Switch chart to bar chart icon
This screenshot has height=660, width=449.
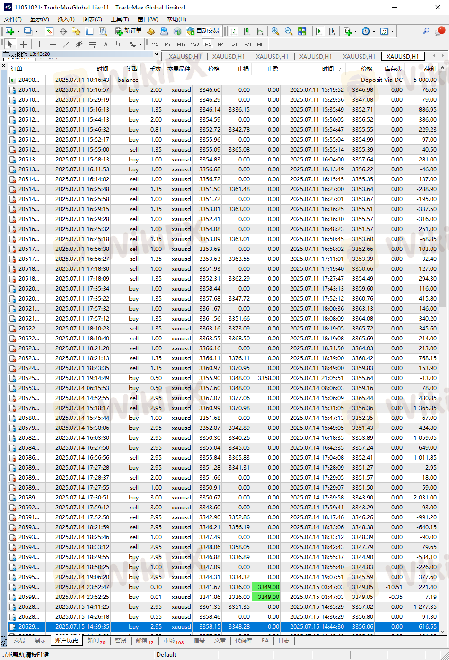233,31
